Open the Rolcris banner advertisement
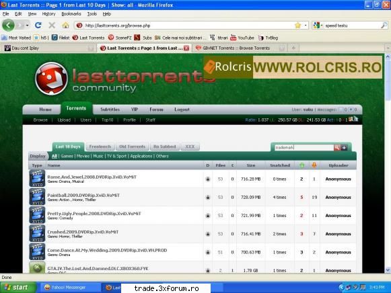The width and height of the screenshot is (391, 293). point(293,67)
